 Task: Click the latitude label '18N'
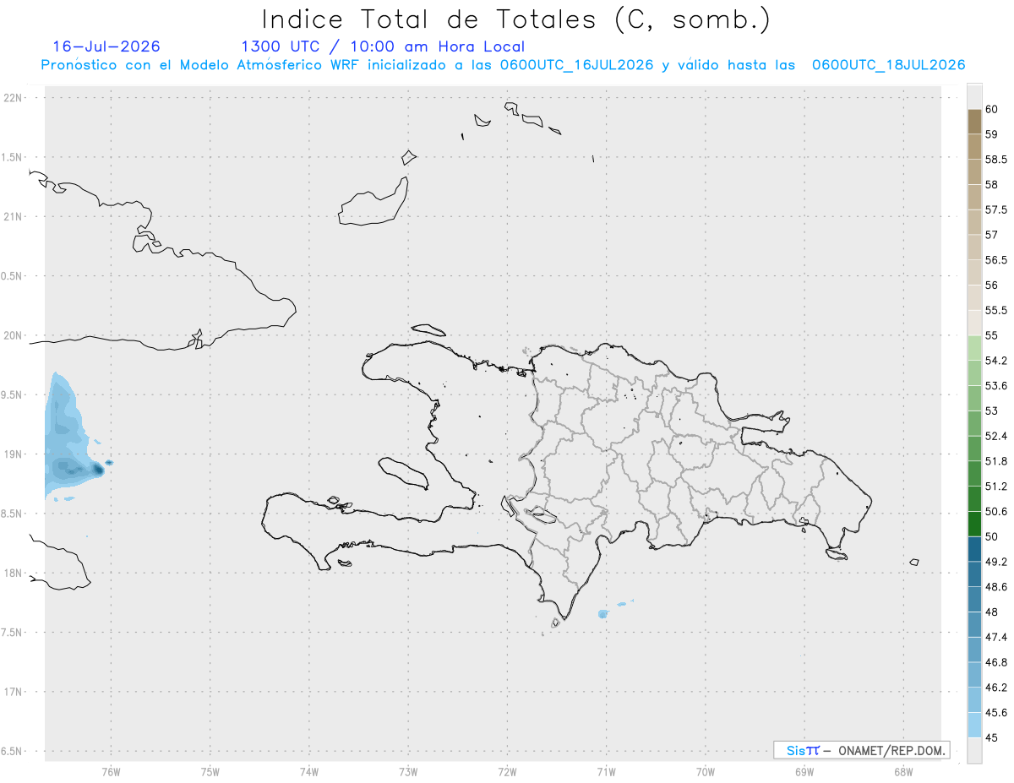point(14,573)
